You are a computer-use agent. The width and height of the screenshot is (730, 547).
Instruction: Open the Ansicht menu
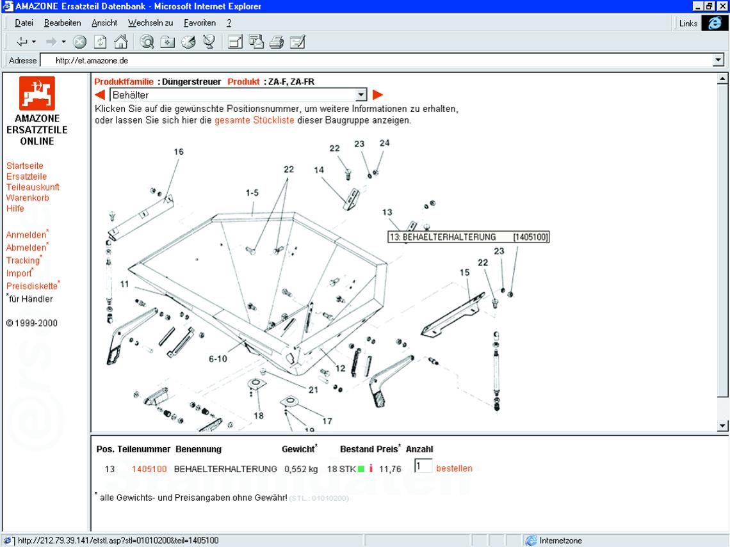tap(104, 23)
